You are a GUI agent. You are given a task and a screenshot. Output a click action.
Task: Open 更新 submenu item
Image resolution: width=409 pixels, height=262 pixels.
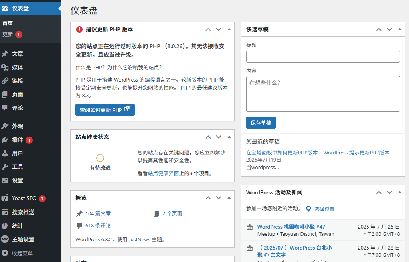[8, 34]
